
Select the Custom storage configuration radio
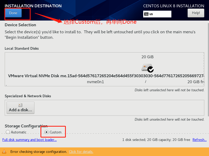coord(47,132)
